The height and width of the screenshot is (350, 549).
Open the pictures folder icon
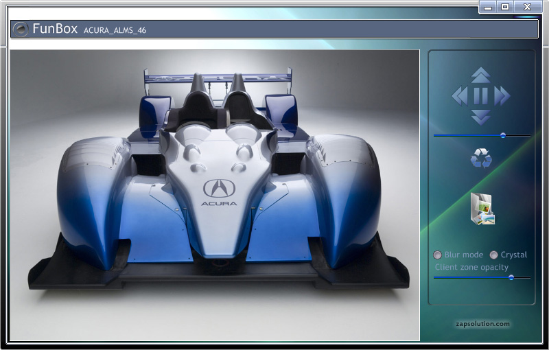(x=482, y=209)
